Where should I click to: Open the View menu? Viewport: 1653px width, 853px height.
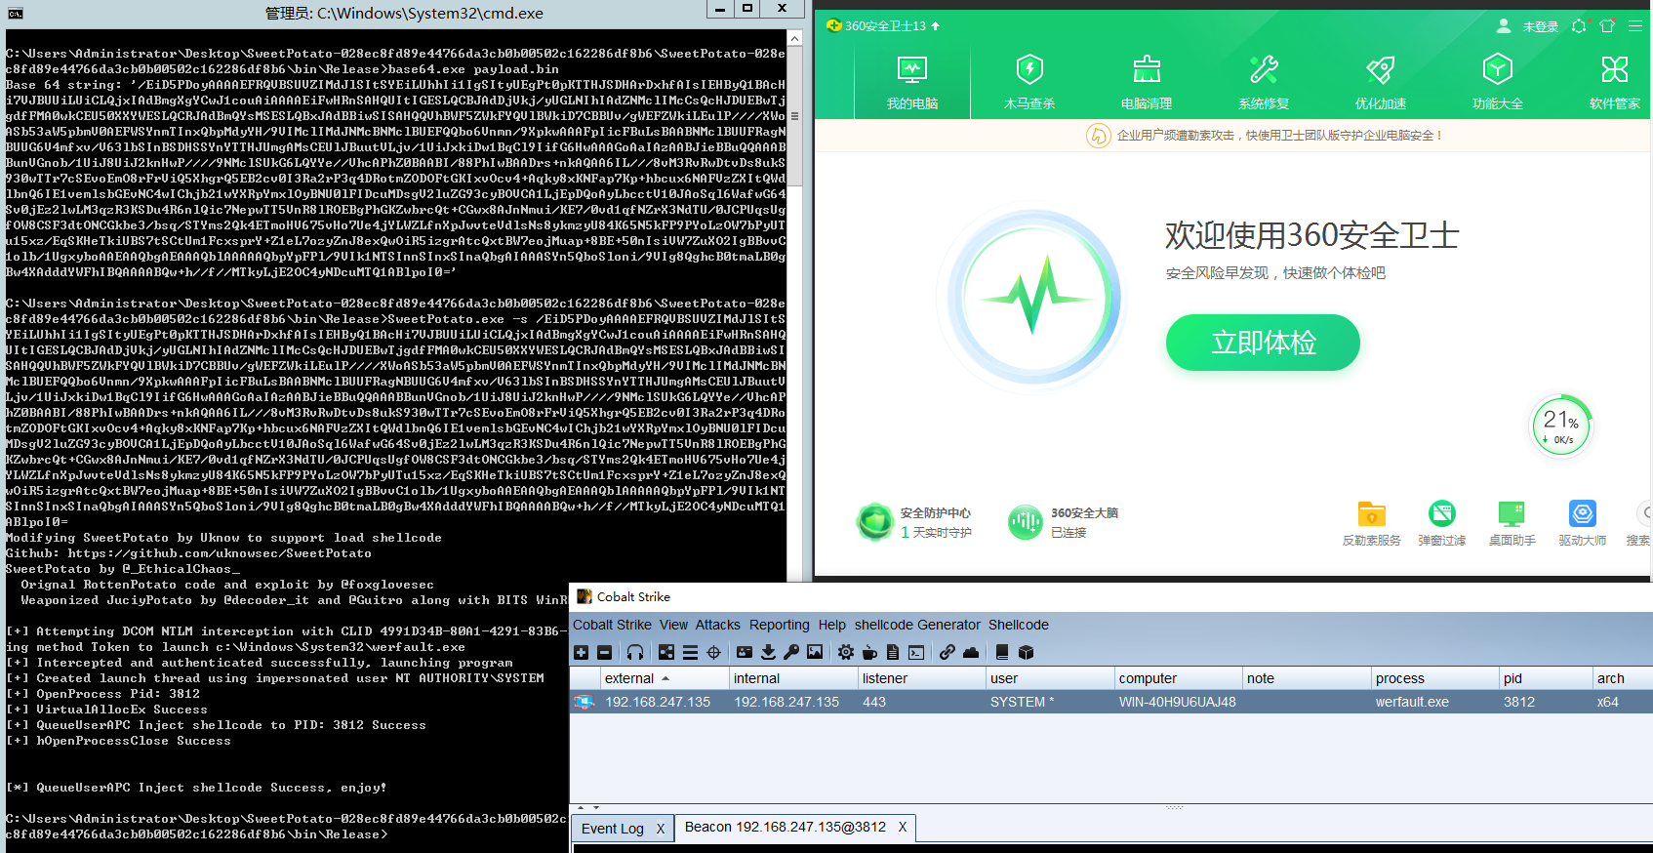point(673,625)
